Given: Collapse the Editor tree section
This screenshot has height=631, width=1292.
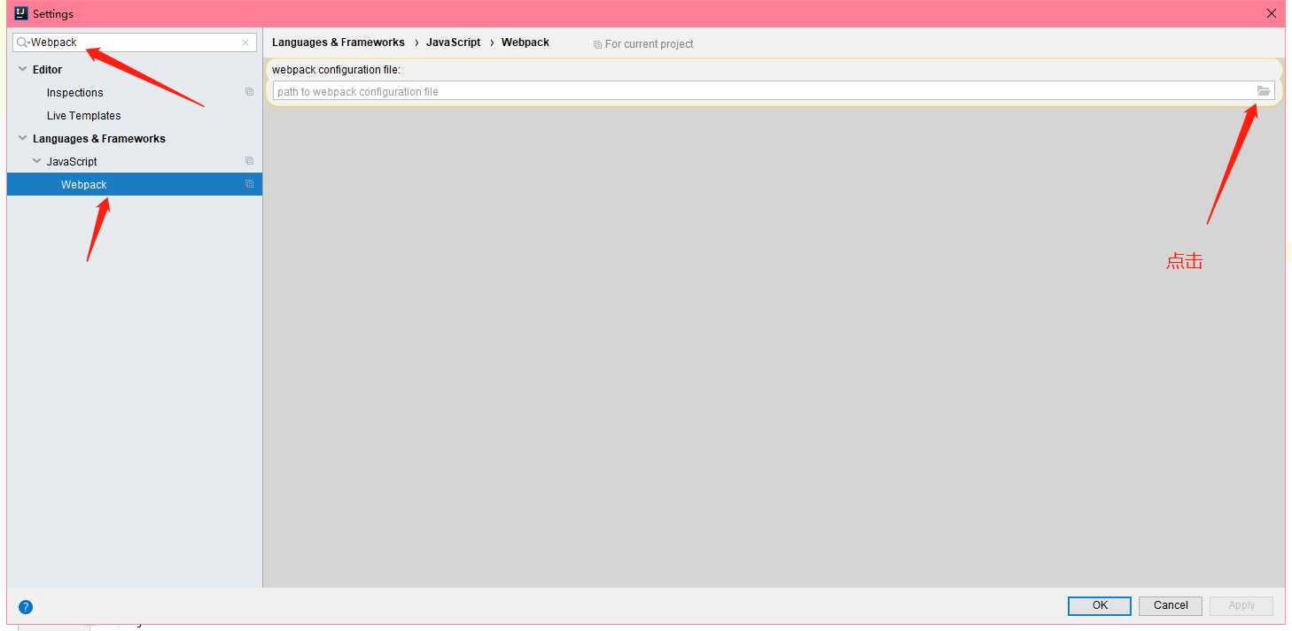Looking at the screenshot, I should 22,69.
